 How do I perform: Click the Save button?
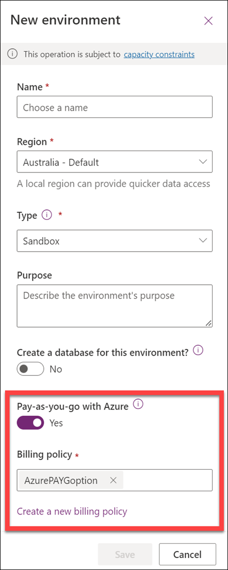(x=125, y=554)
